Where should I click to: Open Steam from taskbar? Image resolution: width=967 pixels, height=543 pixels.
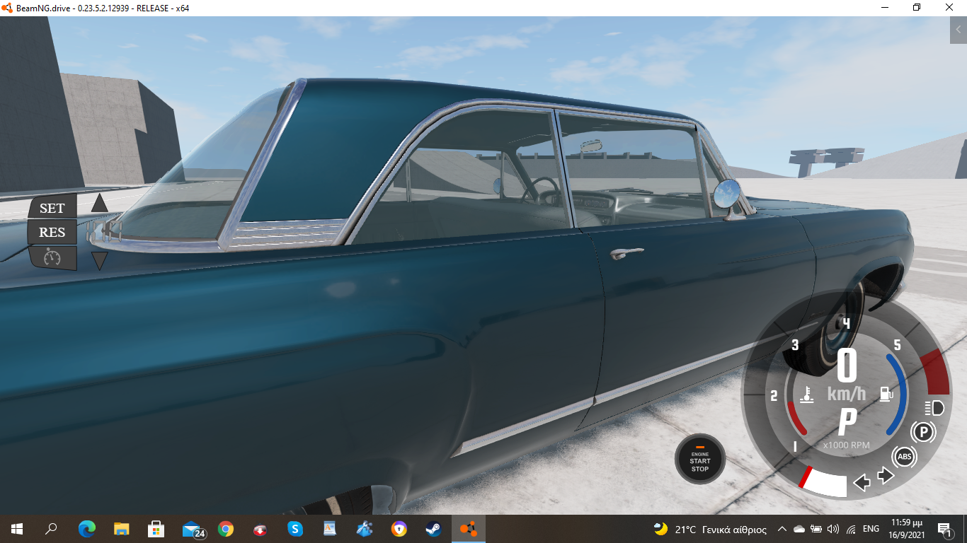tap(433, 529)
